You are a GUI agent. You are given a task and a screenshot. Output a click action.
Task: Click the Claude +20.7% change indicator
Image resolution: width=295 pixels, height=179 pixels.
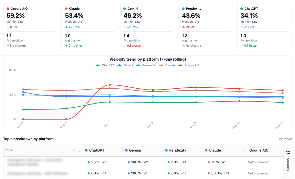pyautogui.click(x=72, y=27)
